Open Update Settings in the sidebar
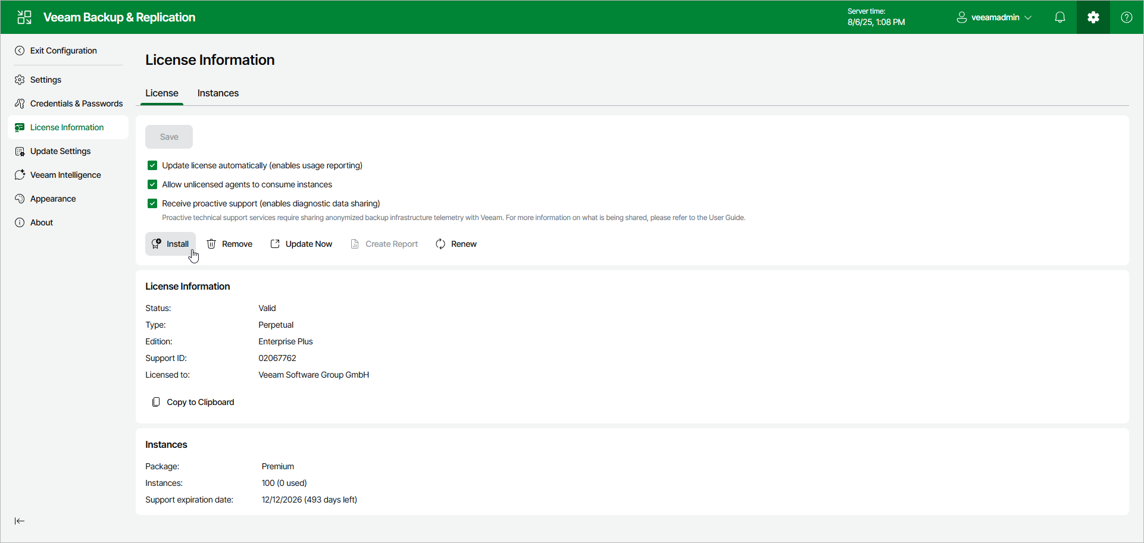 [68, 151]
